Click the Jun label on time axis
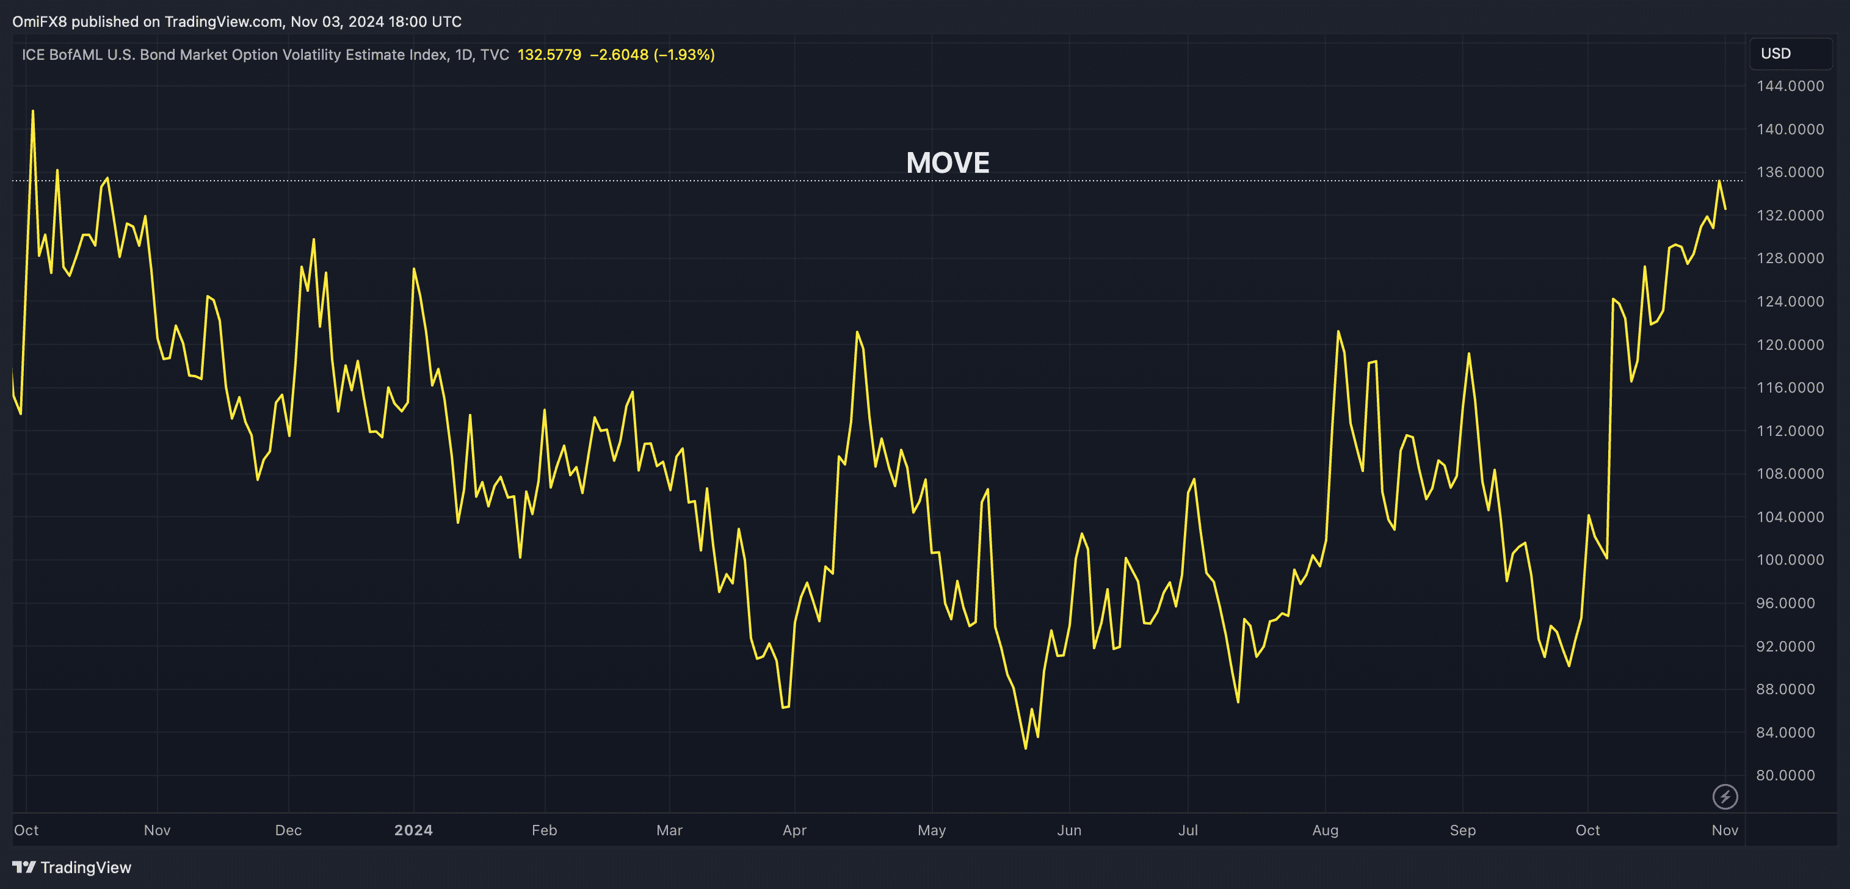The height and width of the screenshot is (889, 1850). click(x=1068, y=830)
